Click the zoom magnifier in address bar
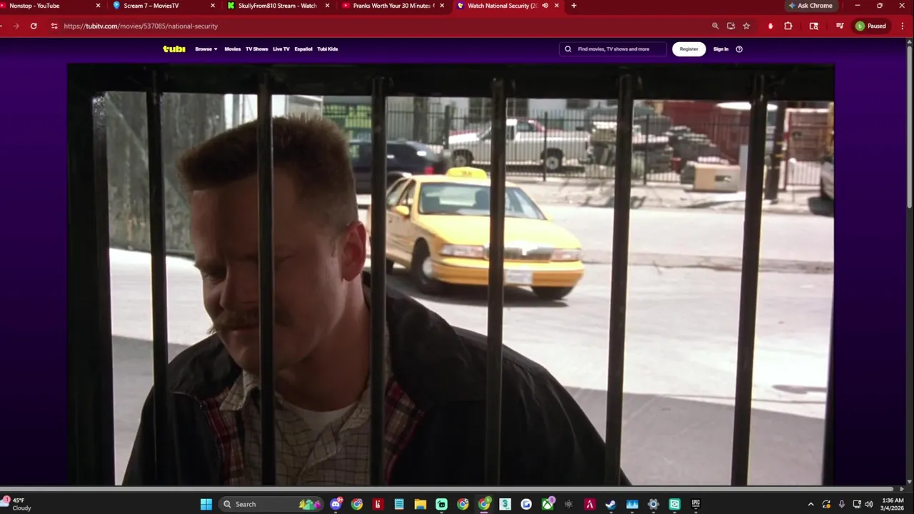Screen dimensions: 914x514 [715, 26]
